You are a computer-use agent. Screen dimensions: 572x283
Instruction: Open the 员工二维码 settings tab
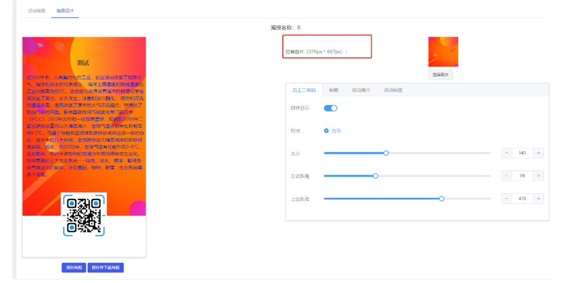tap(304, 90)
